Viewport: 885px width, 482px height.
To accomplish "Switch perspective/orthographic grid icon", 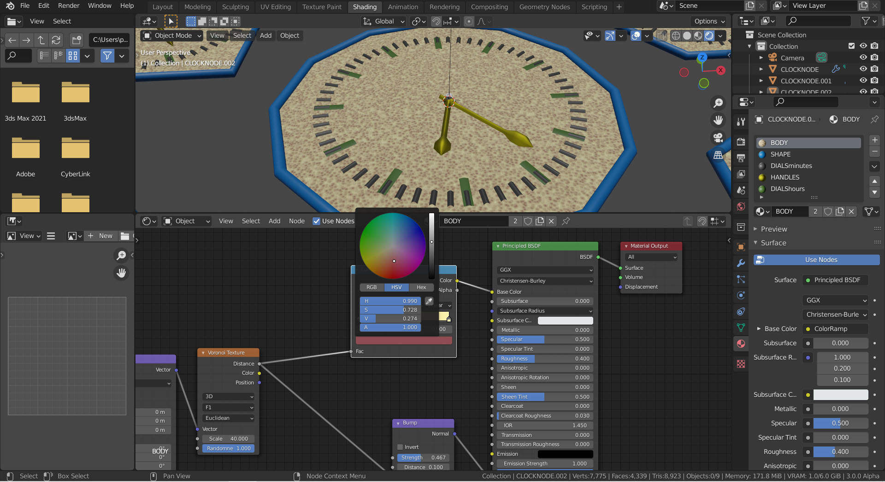I will point(718,155).
